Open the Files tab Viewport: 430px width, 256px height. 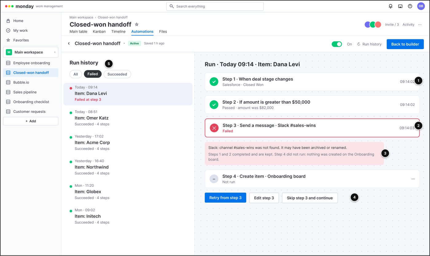click(x=163, y=31)
